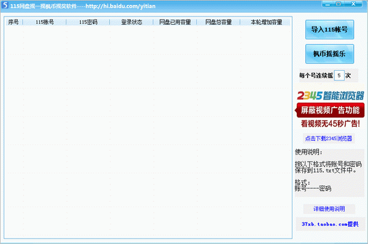The width and height of the screenshot is (368, 244).
Task: Click the 看视频无45秒广告! ad text
Action: pos(331,124)
